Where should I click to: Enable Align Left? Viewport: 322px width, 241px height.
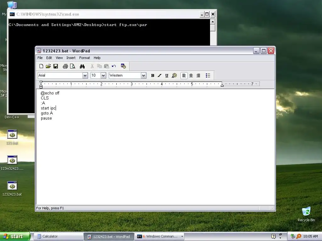tap(184, 76)
